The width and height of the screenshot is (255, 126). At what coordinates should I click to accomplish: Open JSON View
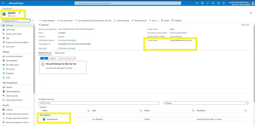tap(245, 25)
